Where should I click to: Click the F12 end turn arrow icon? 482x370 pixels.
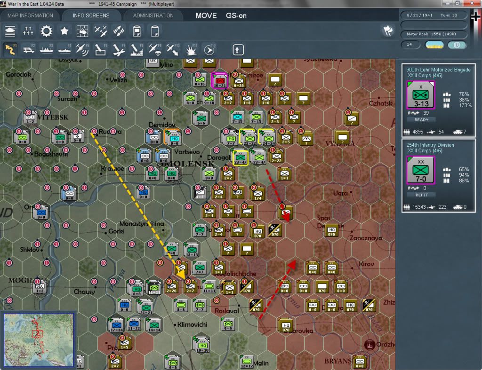pos(209,50)
